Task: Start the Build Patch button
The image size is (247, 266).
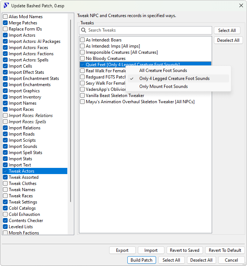Action: pos(142,260)
